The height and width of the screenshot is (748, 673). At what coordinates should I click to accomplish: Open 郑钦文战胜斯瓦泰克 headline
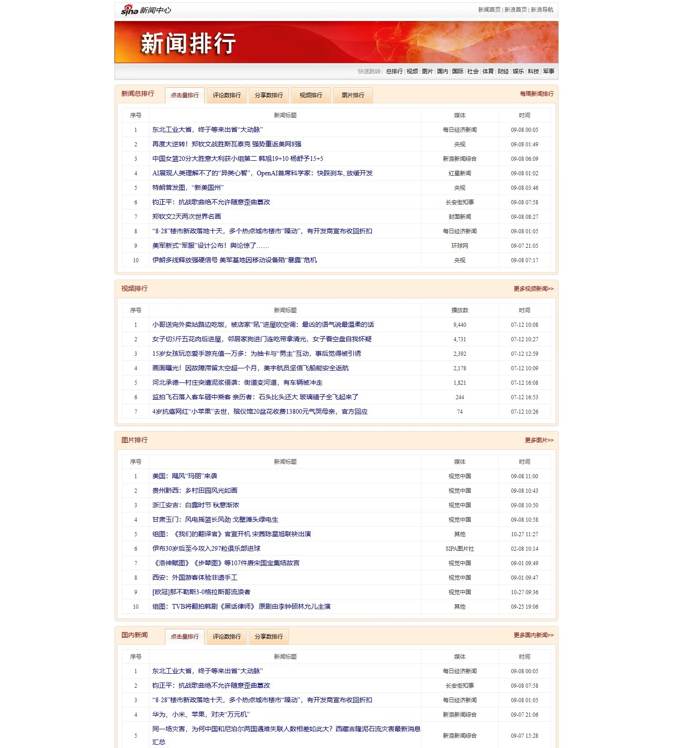pos(227,144)
